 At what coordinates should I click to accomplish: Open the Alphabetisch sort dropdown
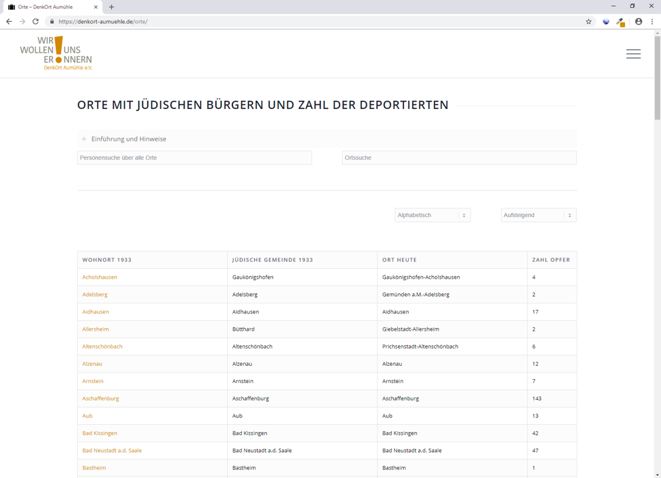(x=432, y=215)
